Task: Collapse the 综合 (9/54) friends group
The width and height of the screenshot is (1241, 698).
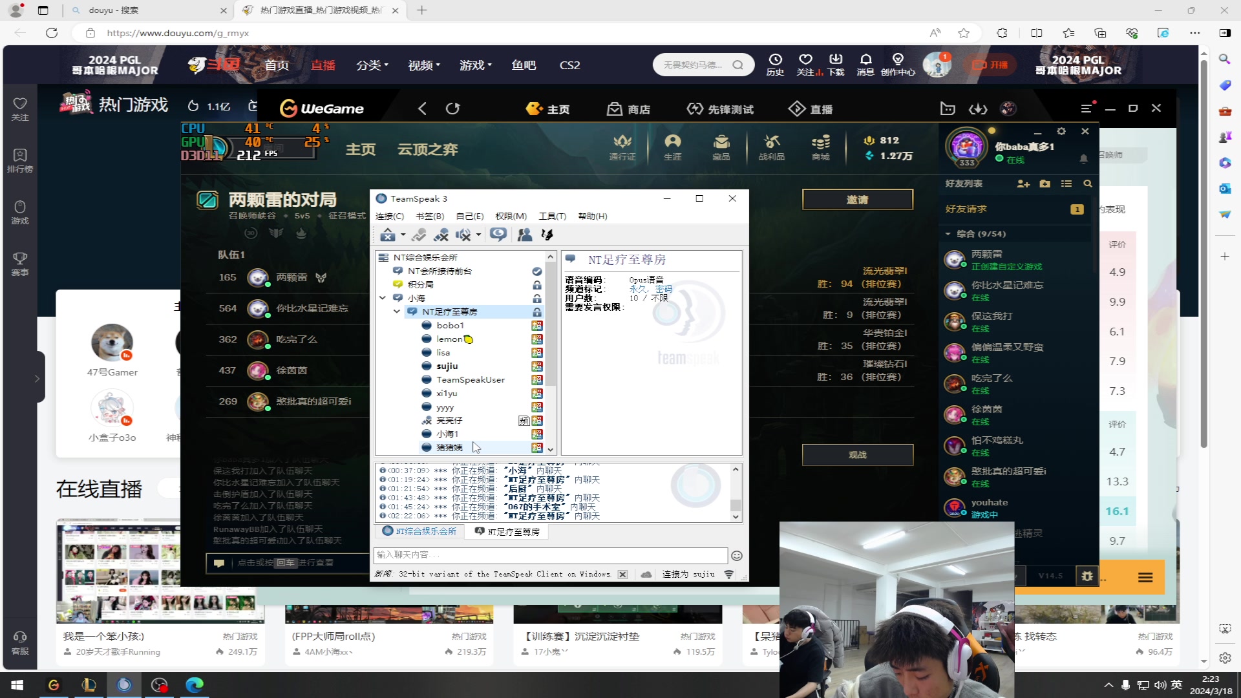Action: [x=1015, y=234]
